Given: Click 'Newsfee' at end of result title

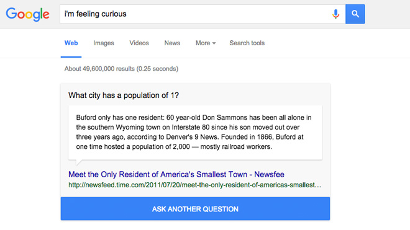Looking at the screenshot, I should tap(270, 174).
